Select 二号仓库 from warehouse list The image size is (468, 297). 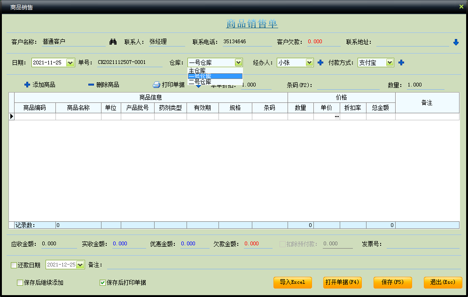(x=215, y=81)
